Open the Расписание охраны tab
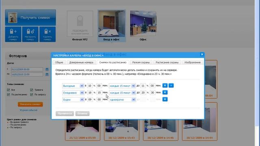This screenshot has width=260, height=146. tap(167, 62)
